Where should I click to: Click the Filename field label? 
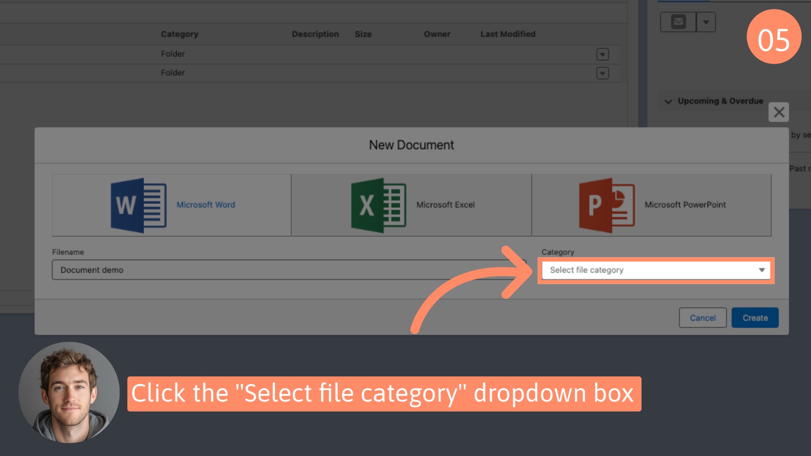tap(68, 252)
